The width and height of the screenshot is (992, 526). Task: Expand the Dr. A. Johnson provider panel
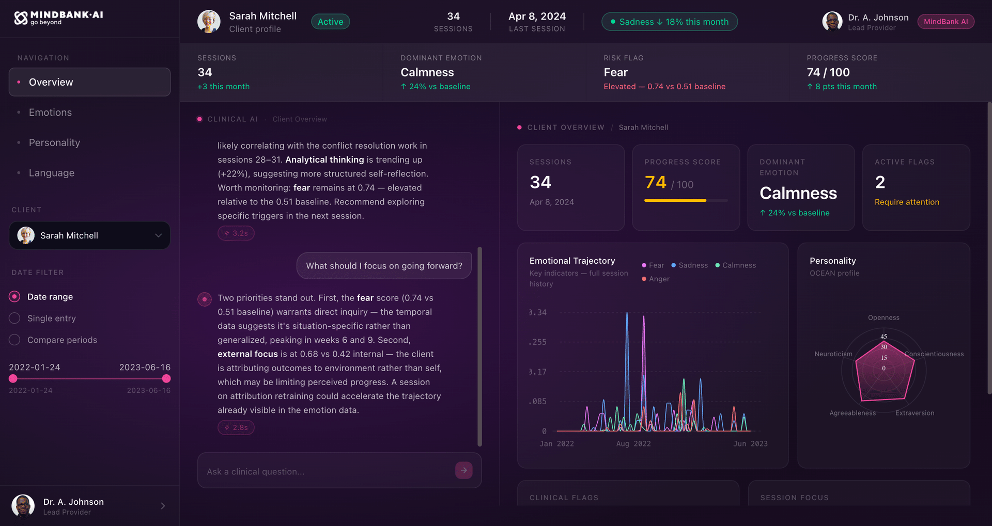click(163, 506)
